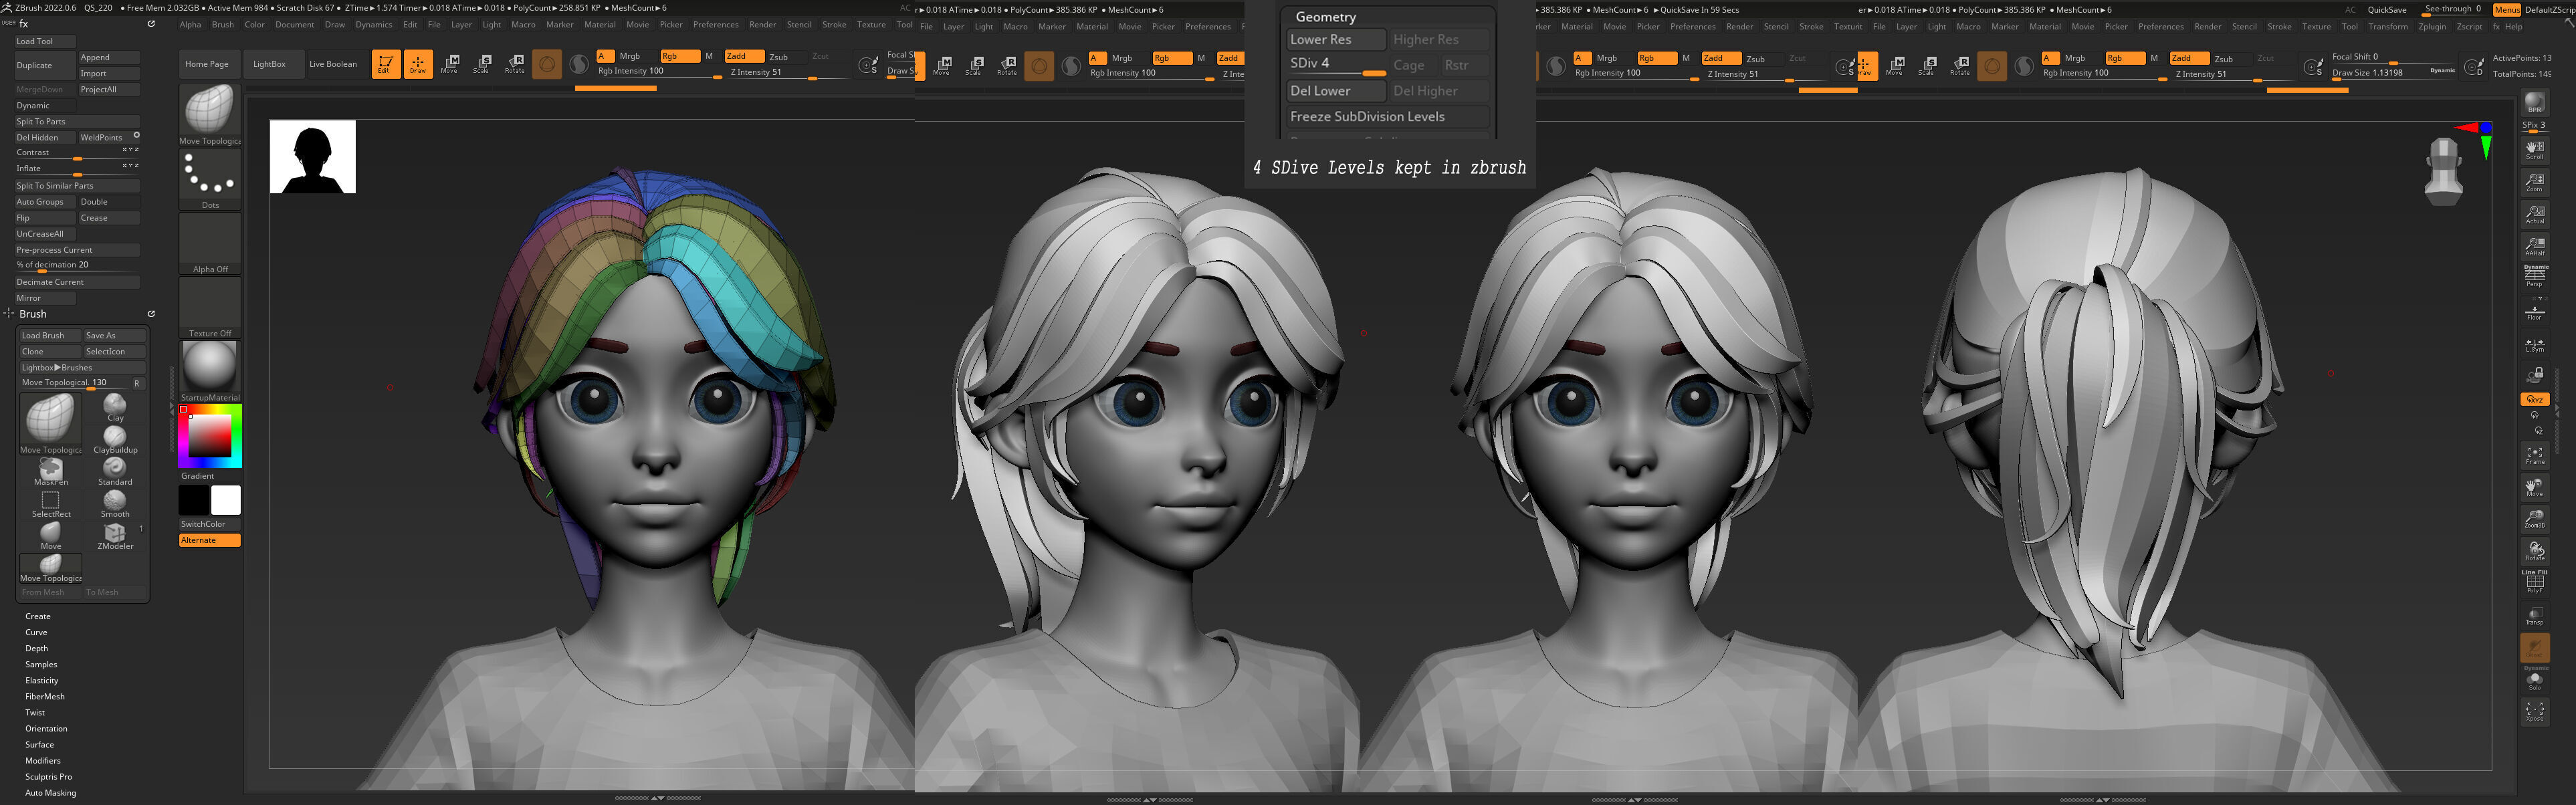Viewport: 2576px width, 805px height.
Task: Expand the Orientation brush section
Action: [46, 729]
